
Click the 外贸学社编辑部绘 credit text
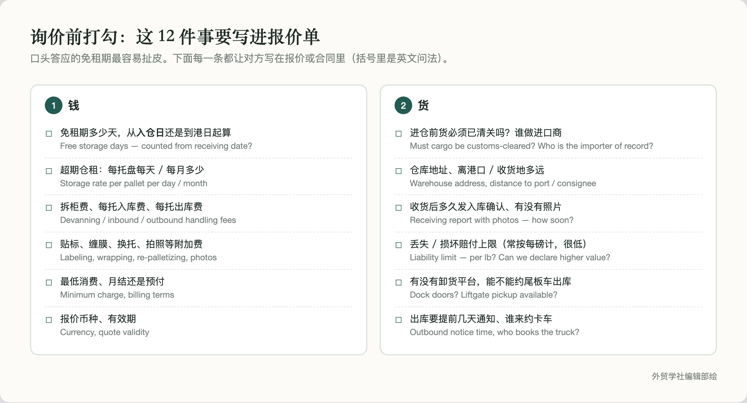685,376
